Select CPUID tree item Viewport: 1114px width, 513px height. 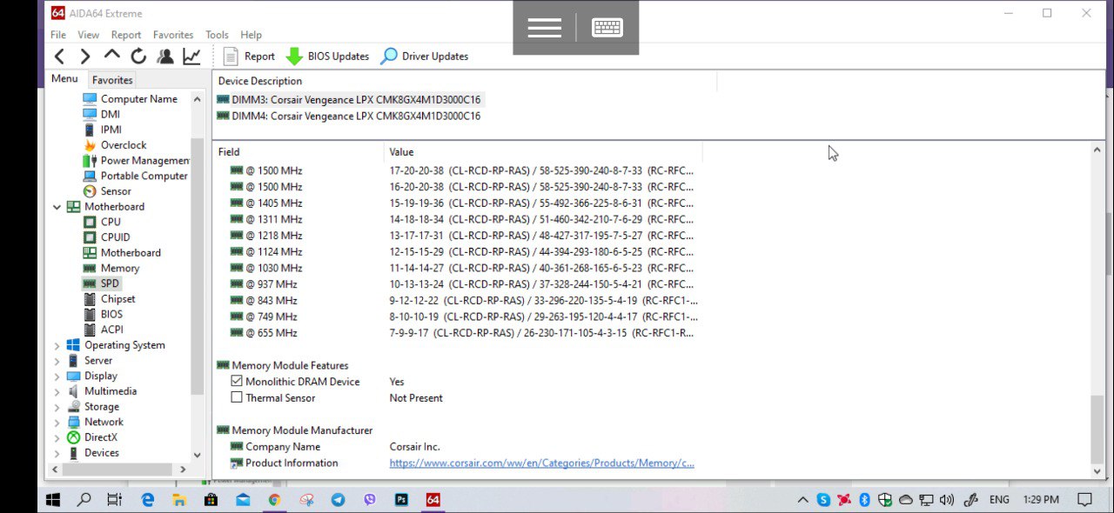pos(106,237)
